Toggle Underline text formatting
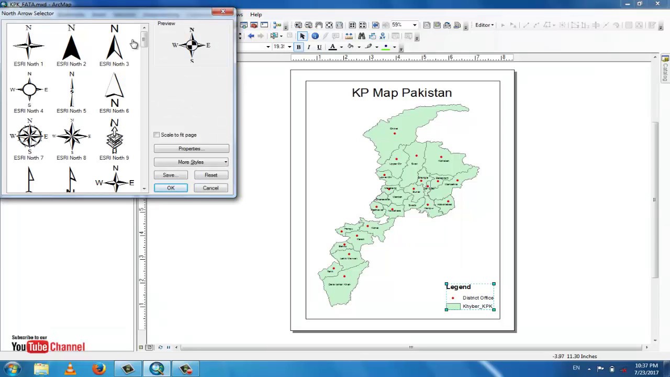The height and width of the screenshot is (377, 670). [319, 47]
